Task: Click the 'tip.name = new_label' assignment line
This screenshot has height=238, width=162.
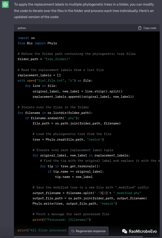Action: coord(74,177)
